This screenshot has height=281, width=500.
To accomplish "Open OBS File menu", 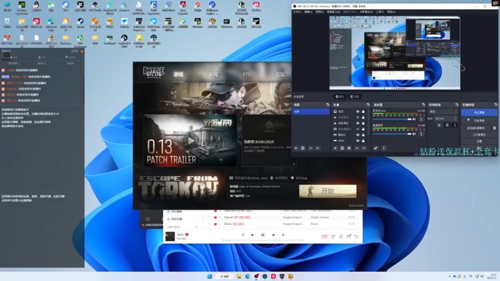I will [297, 12].
